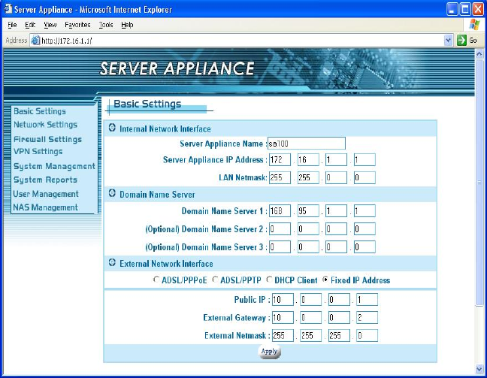Open the VPN Settings sidebar link
The height and width of the screenshot is (378, 487).
[38, 152]
